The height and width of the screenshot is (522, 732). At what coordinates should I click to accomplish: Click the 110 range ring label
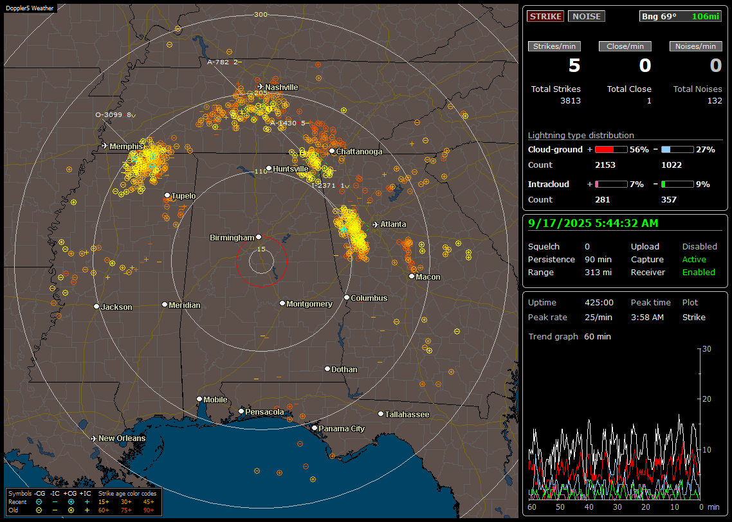click(x=261, y=171)
